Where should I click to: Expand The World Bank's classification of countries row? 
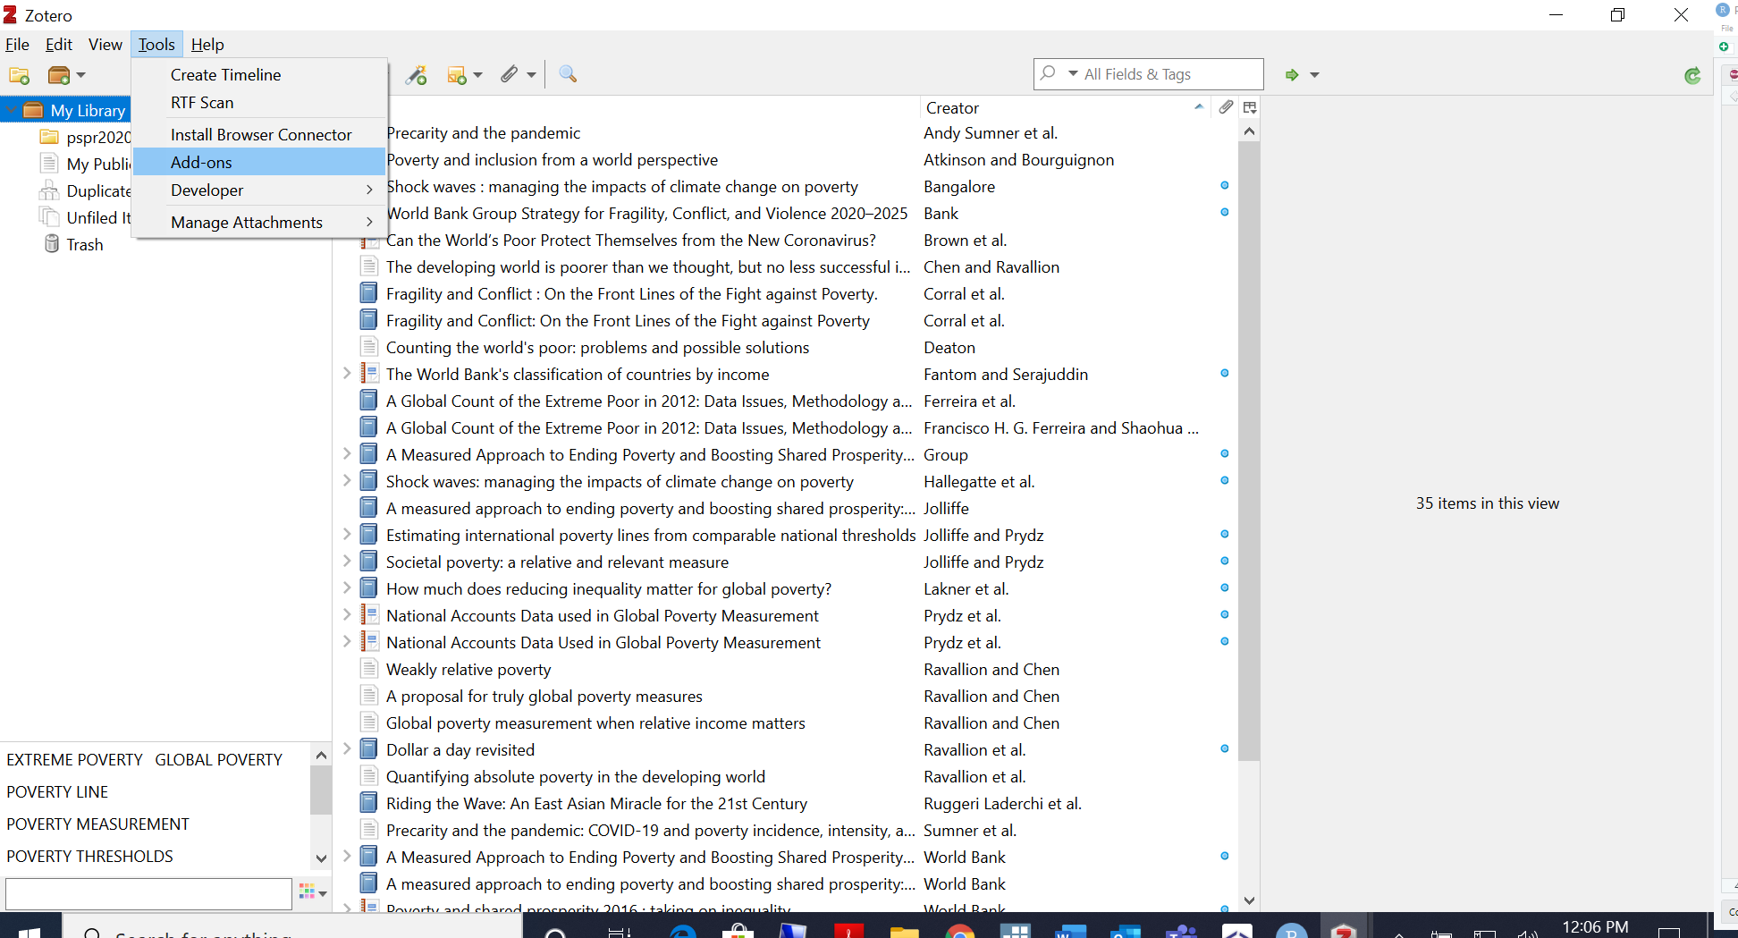(x=347, y=373)
